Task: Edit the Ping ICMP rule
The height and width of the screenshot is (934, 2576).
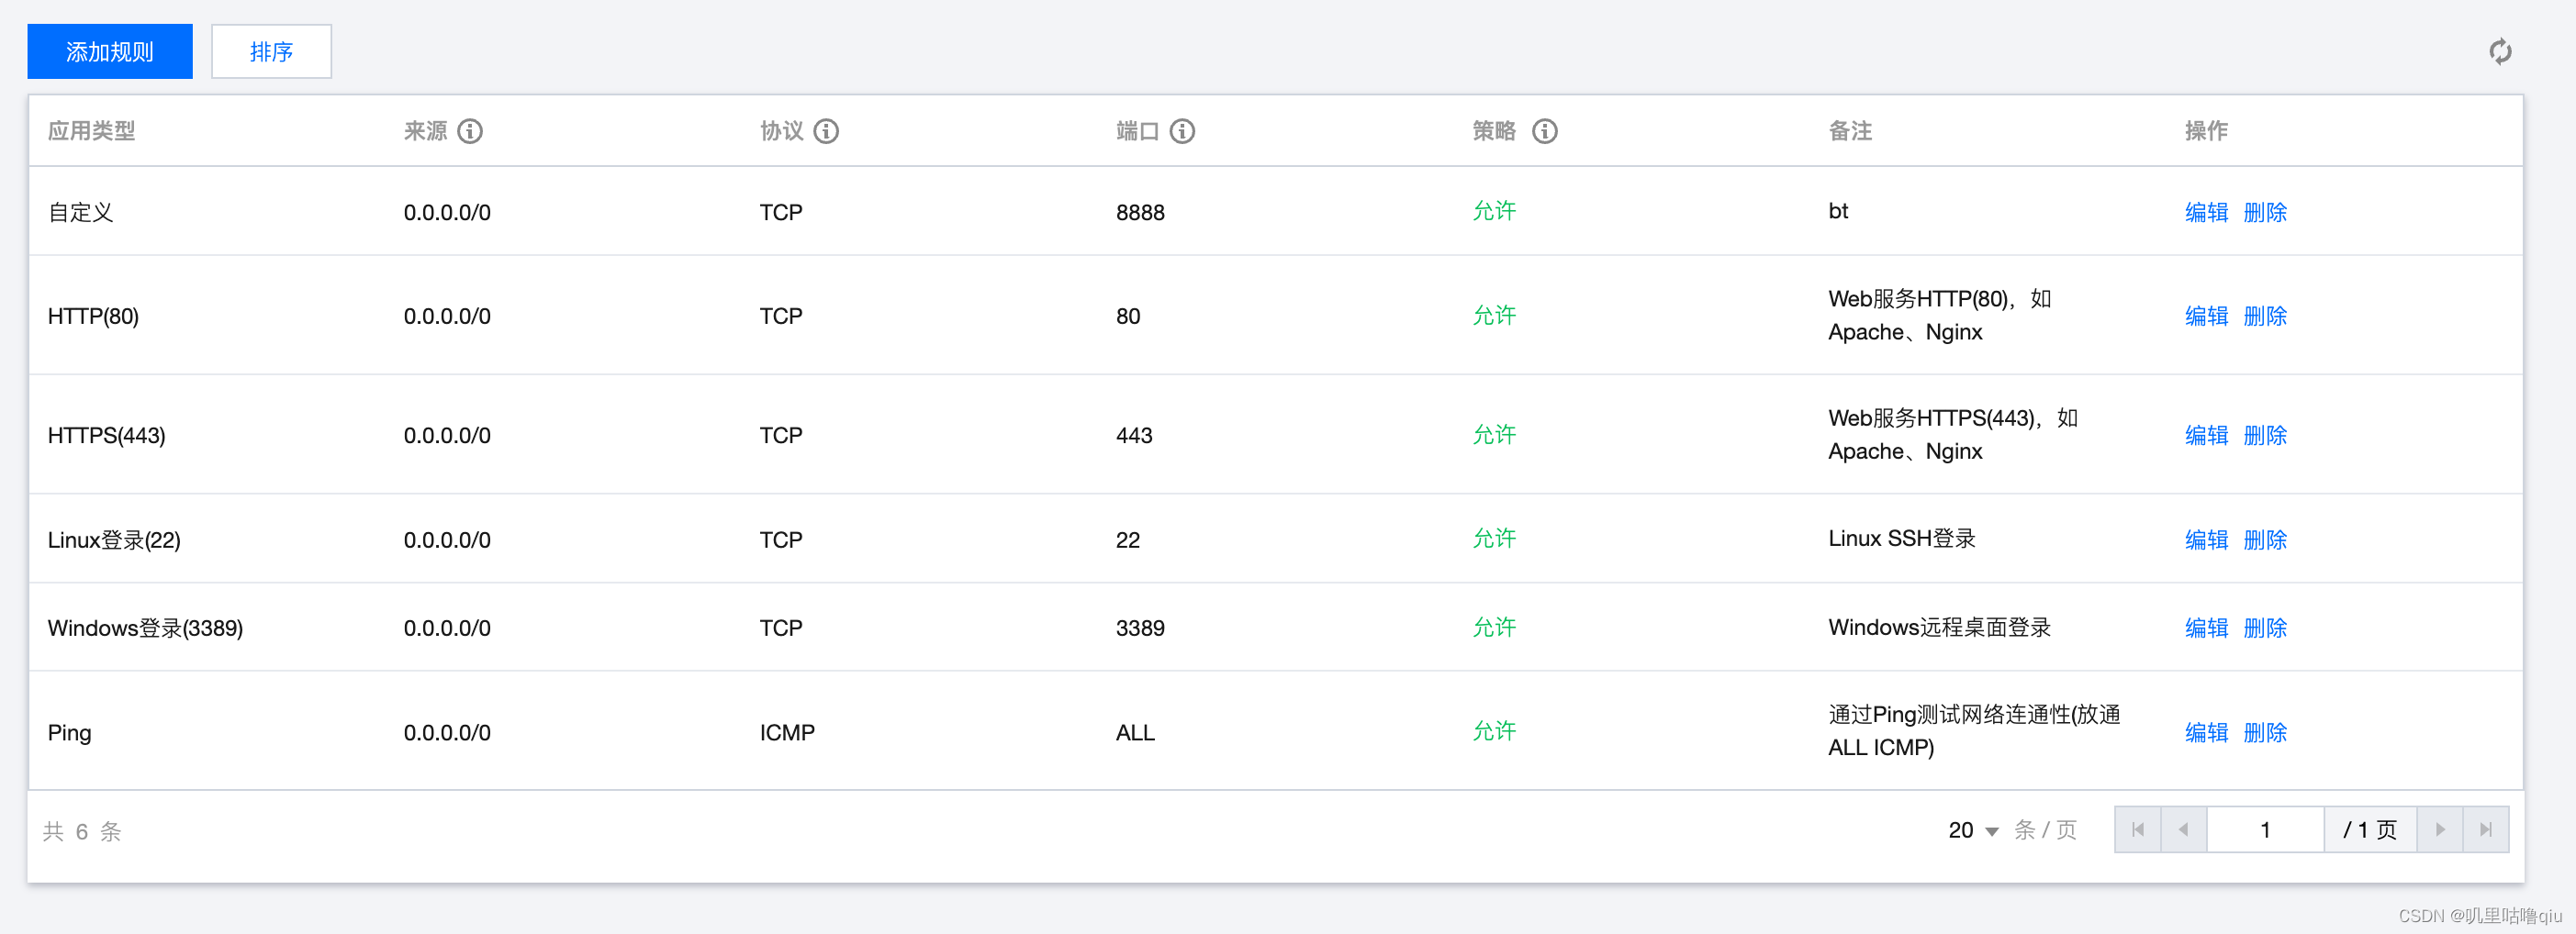Action: tap(2206, 732)
